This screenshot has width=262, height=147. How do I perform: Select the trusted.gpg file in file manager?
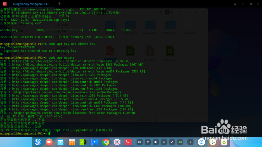coord(150,53)
